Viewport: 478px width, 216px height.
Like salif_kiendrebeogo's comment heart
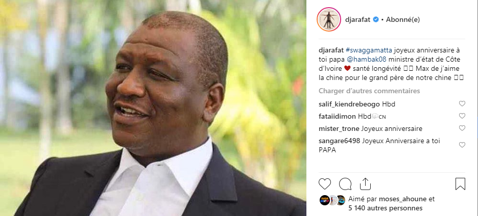pyautogui.click(x=462, y=103)
